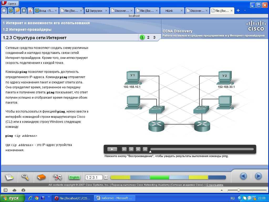
Task: Open the notes tool icon
Action: (x=9, y=177)
